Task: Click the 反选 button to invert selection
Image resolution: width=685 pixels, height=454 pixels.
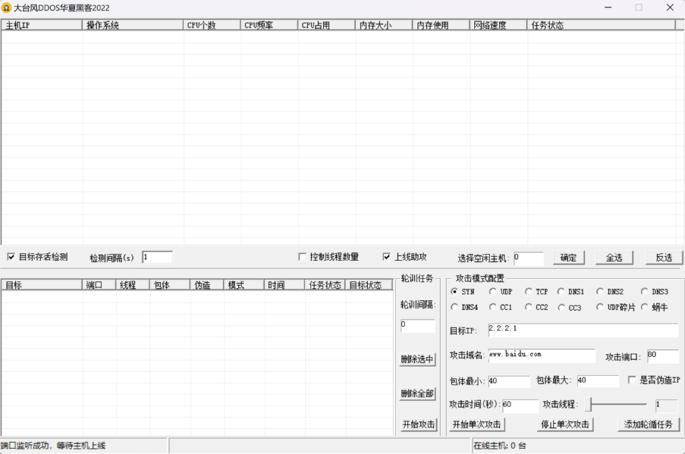Action: coord(664,257)
